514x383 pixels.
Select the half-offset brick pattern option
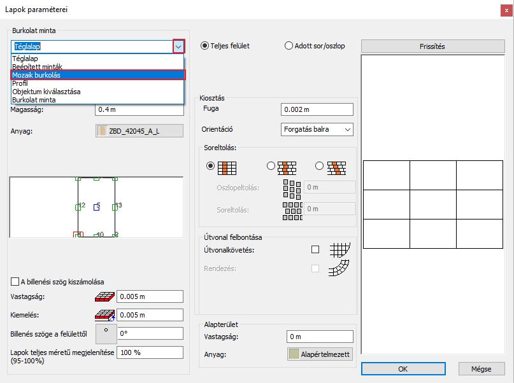pyautogui.click(x=271, y=166)
